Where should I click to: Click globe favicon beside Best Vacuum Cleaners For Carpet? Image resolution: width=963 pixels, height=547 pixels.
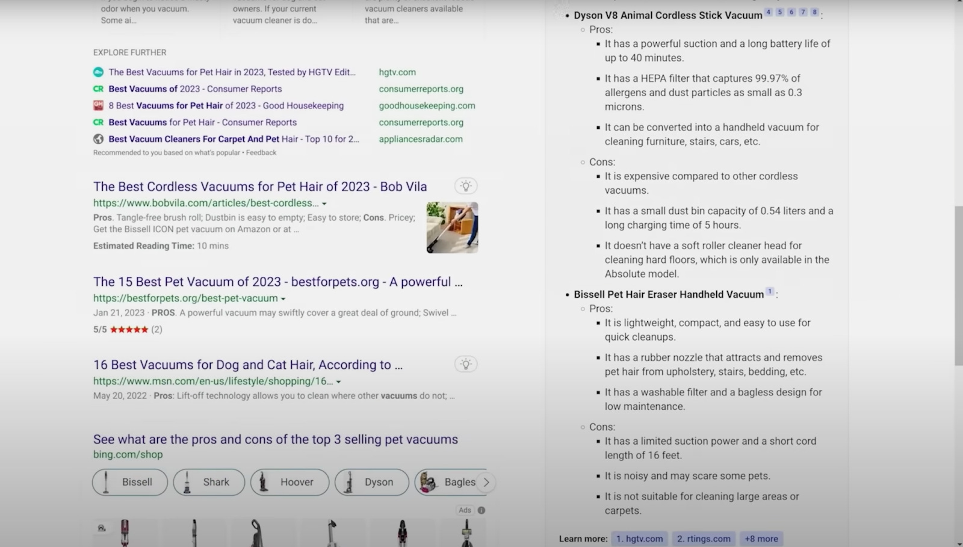tap(98, 139)
